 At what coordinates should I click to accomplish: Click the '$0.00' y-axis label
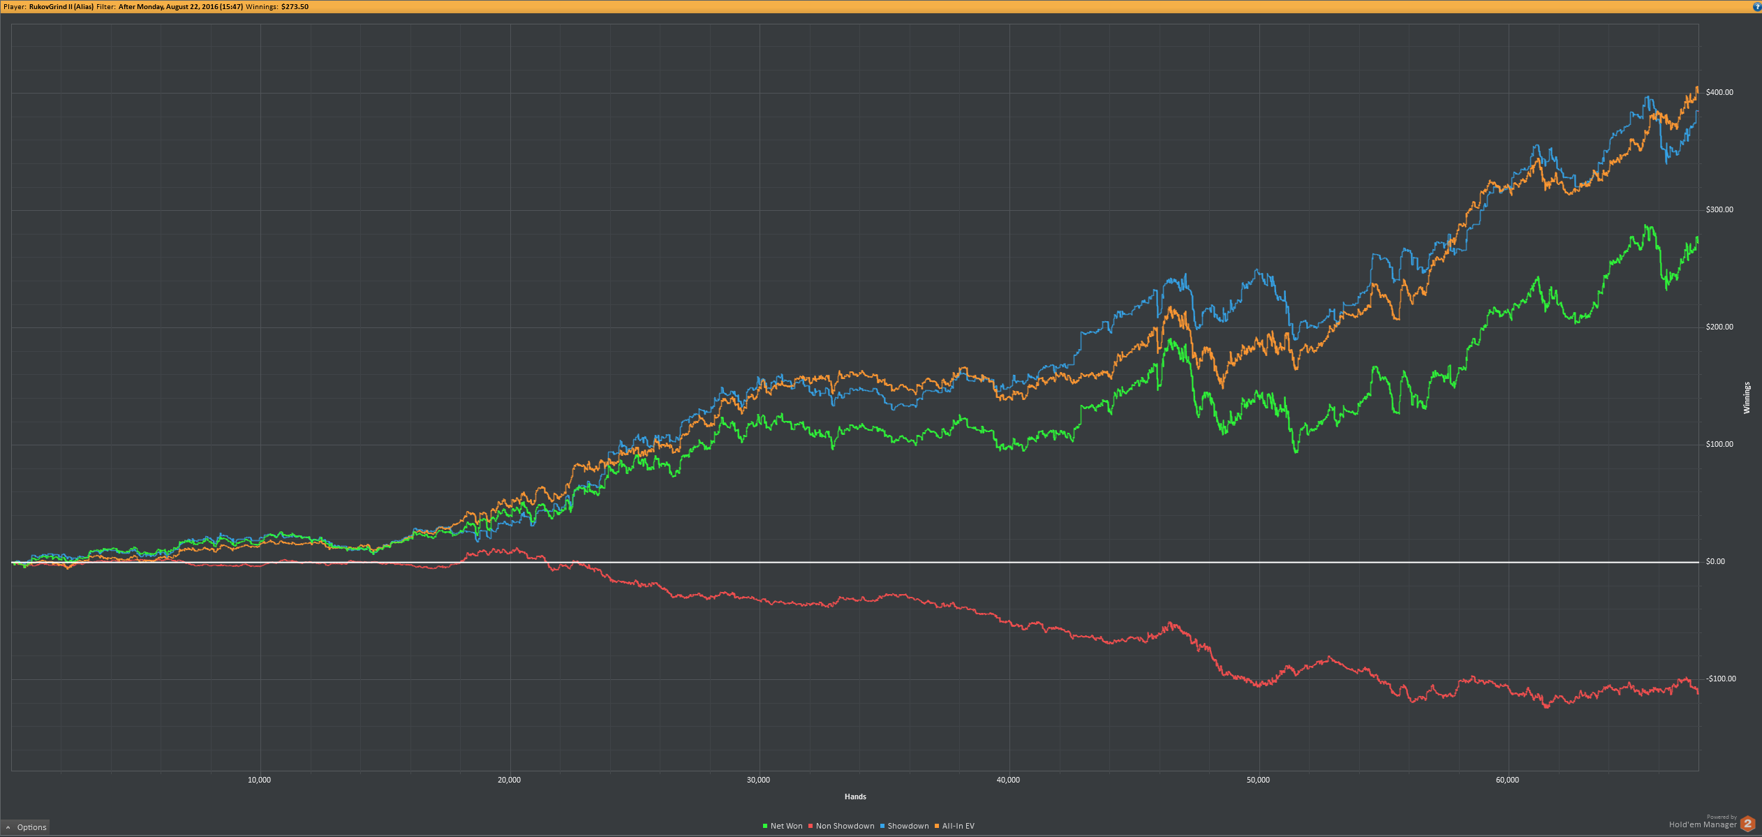pyautogui.click(x=1715, y=561)
